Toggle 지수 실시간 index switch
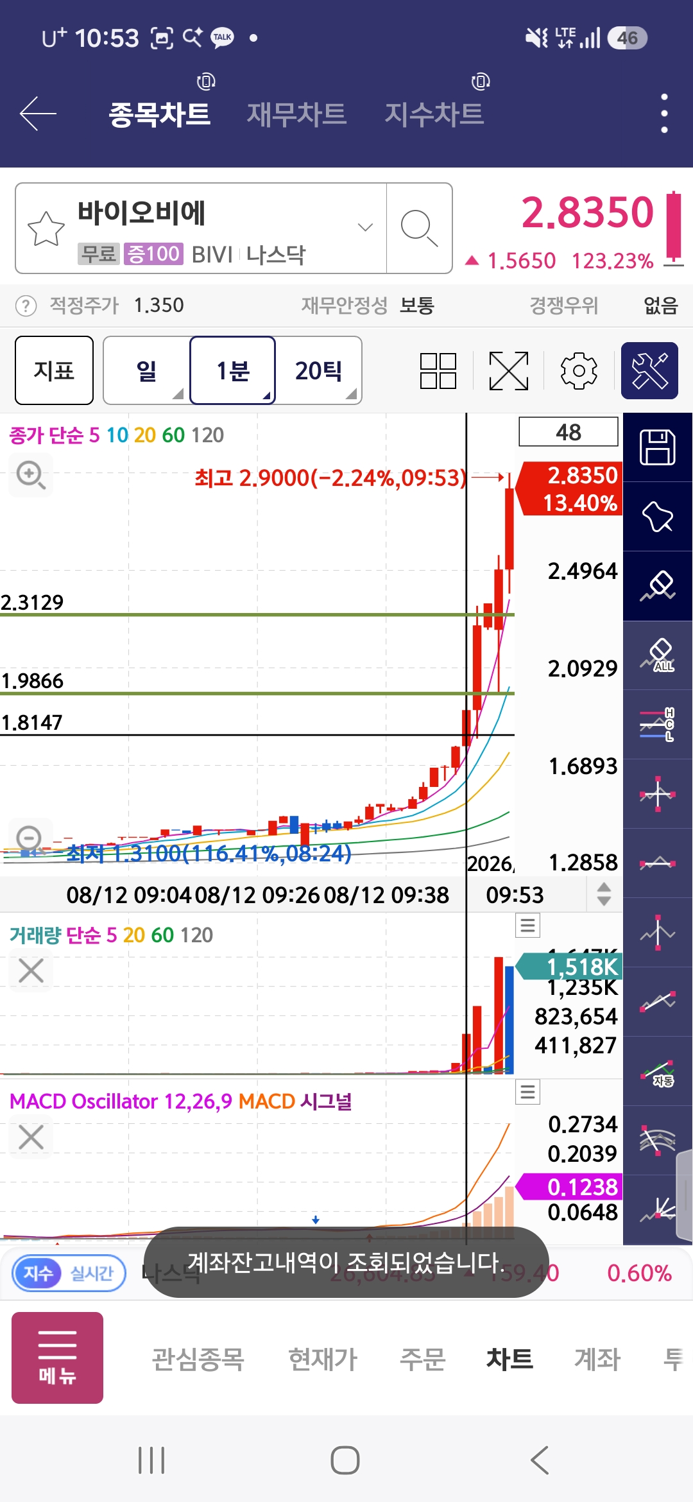This screenshot has width=693, height=1502. point(69,1273)
